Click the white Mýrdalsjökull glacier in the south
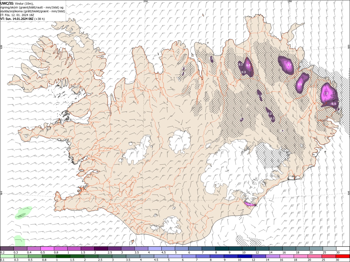The height and width of the screenshot is (262, 350). click(171, 226)
